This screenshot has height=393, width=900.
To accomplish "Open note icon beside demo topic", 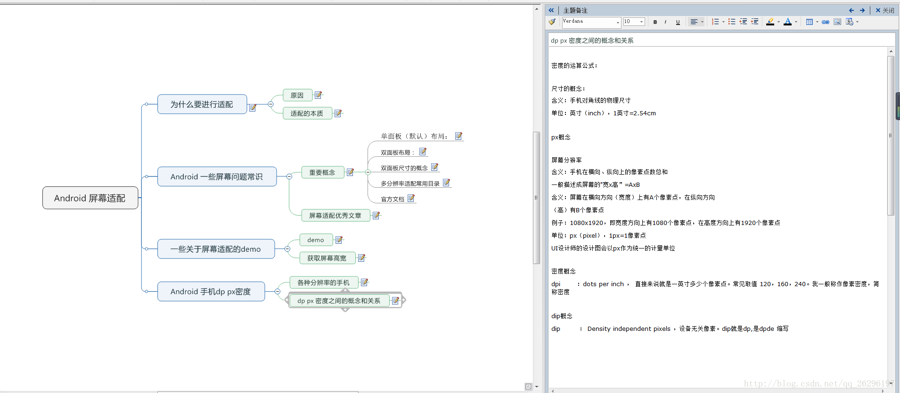I will [x=339, y=240].
